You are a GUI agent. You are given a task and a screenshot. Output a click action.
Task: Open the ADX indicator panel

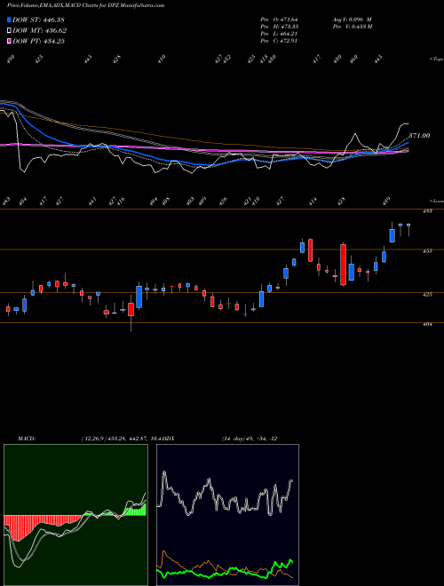coord(227,515)
